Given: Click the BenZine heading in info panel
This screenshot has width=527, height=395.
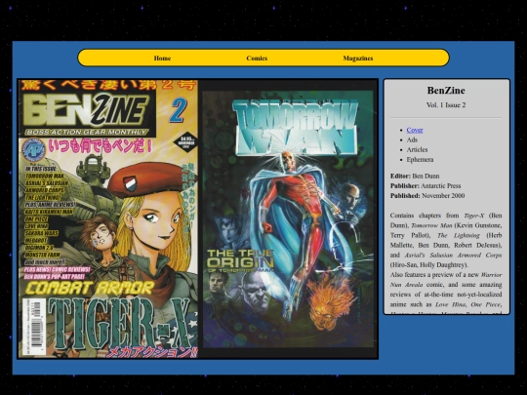Looking at the screenshot, I should tap(446, 91).
